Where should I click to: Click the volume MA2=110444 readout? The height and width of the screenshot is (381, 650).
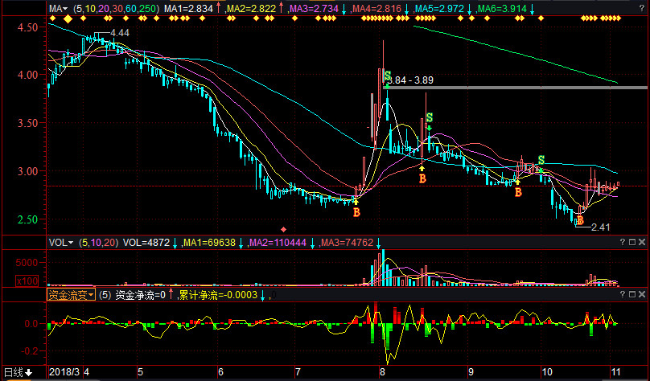pyautogui.click(x=277, y=243)
